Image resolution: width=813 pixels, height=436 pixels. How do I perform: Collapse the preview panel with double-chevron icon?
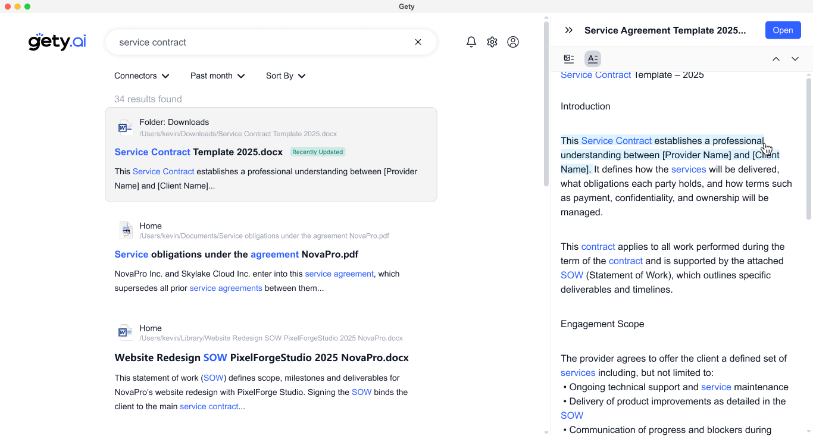(568, 30)
